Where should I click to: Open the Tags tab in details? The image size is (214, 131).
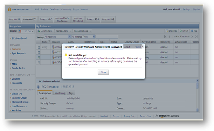(x=71, y=93)
